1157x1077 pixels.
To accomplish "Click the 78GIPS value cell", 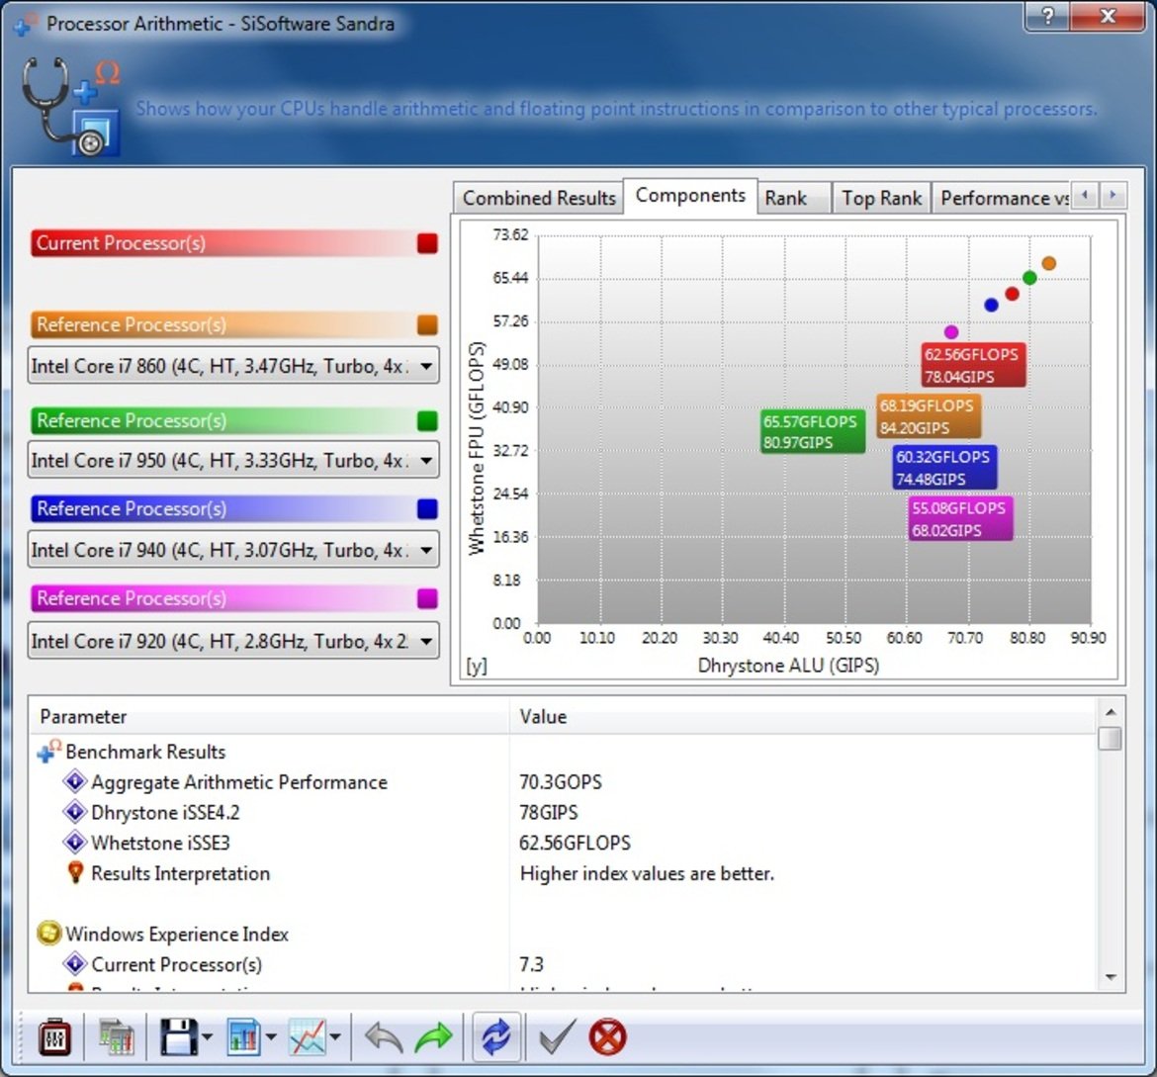I will [548, 811].
